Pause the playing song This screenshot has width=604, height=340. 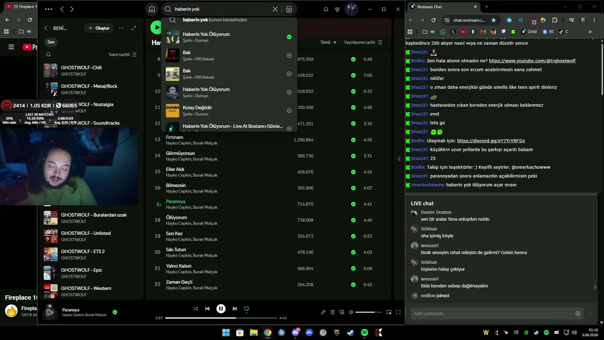[221, 309]
